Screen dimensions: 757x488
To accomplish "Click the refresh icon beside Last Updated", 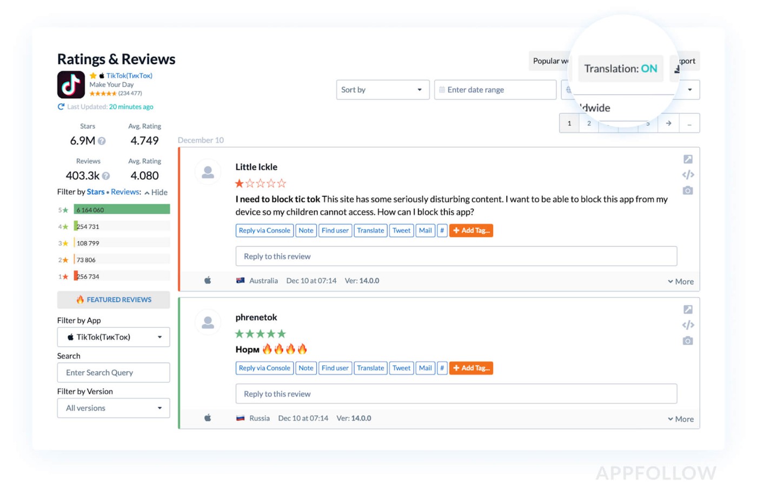I will (x=61, y=107).
